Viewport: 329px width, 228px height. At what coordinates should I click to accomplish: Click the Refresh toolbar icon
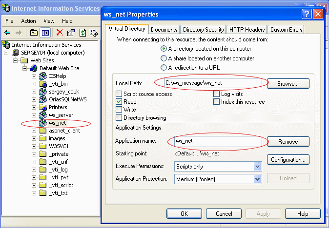click(x=82, y=33)
